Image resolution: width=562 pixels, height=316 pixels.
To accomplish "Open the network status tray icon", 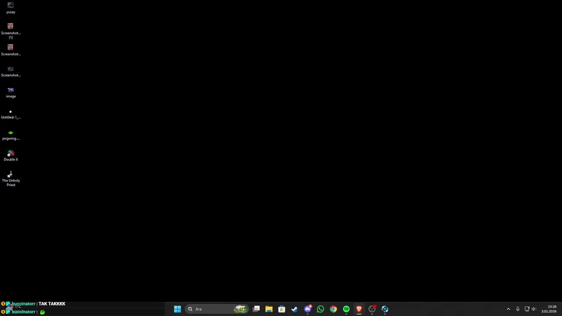I will 527,309.
